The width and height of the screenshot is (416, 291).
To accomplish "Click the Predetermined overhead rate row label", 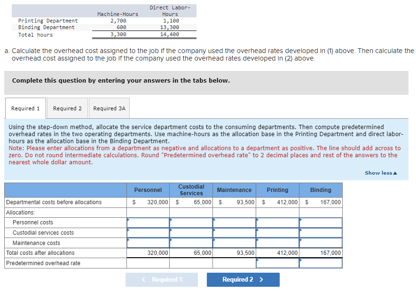I will pos(43,263).
